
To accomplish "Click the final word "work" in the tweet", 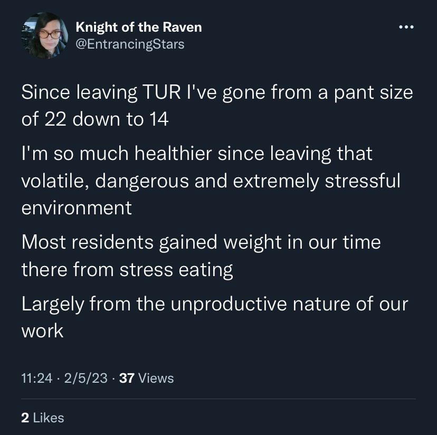I will pos(42,331).
